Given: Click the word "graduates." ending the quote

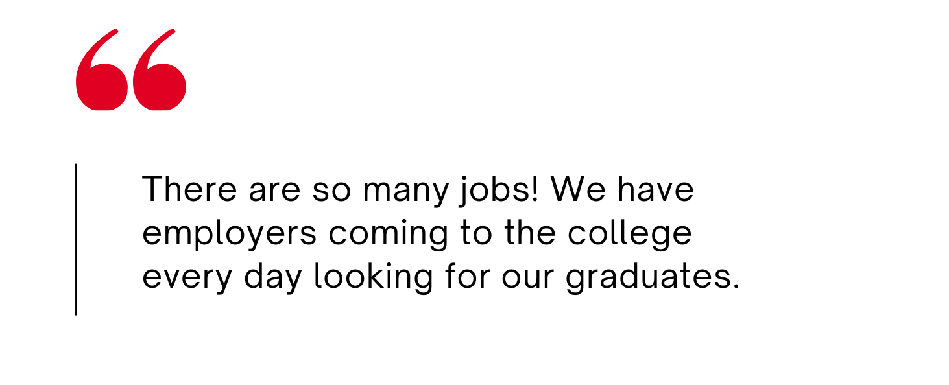Looking at the screenshot, I should tap(653, 279).
